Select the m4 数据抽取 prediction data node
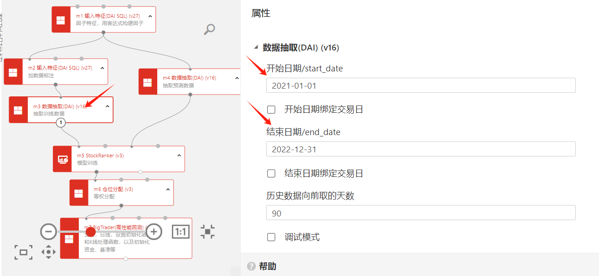The width and height of the screenshot is (599, 276). click(x=191, y=82)
